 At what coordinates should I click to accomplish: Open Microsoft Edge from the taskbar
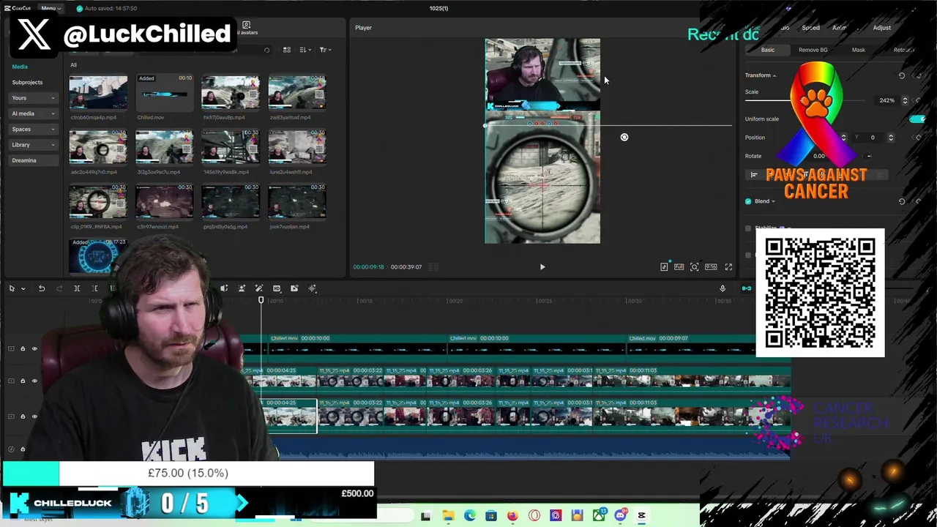tap(469, 516)
